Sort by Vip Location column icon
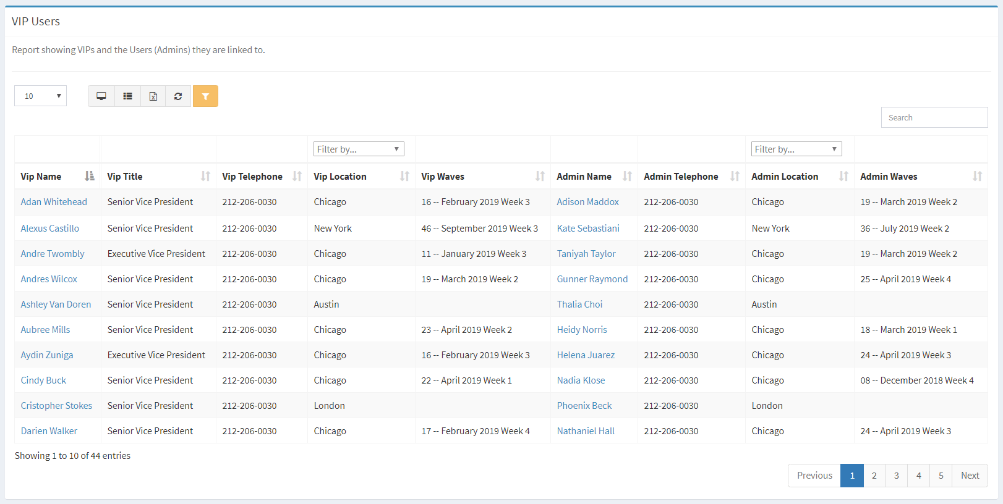 (x=404, y=176)
